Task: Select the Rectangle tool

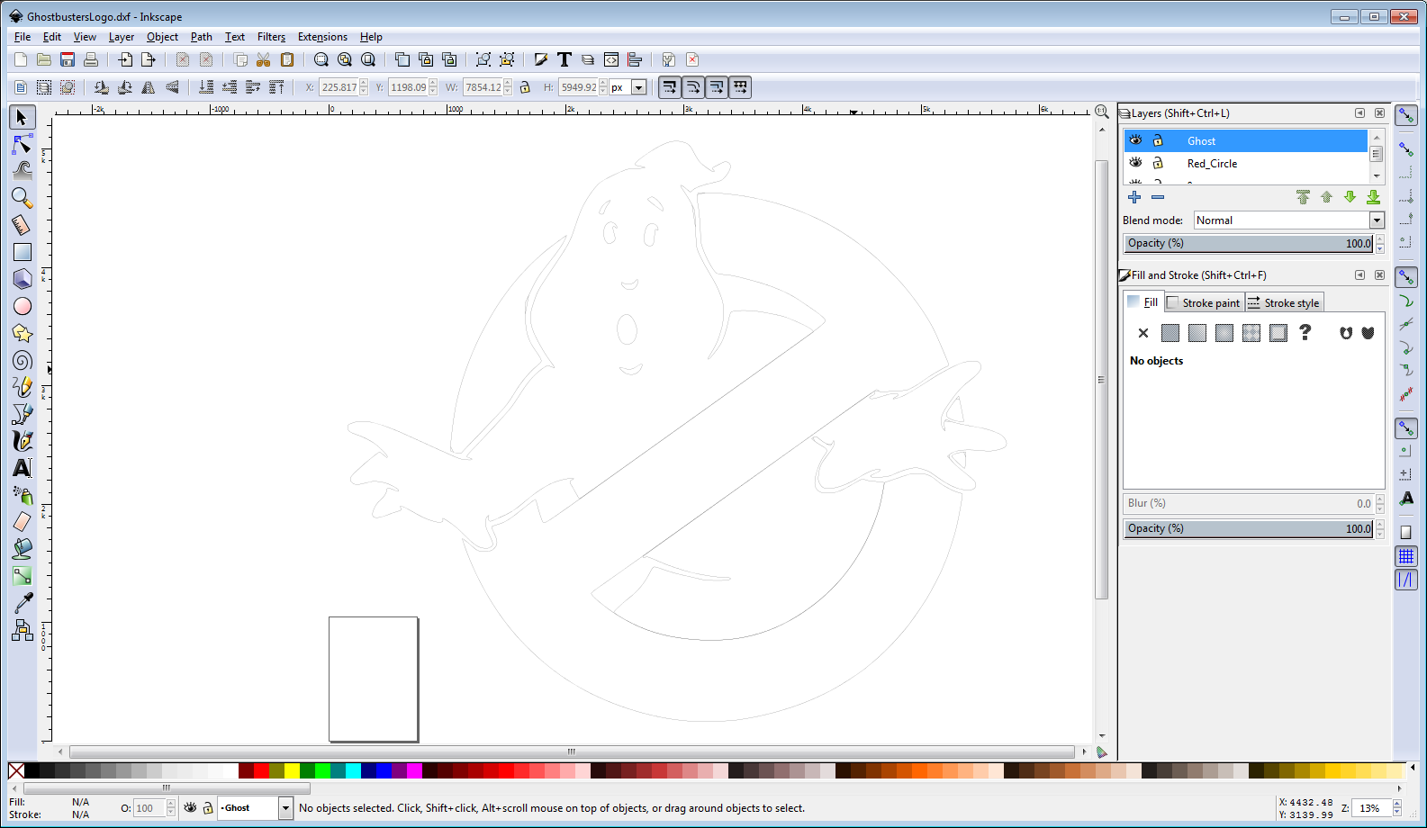Action: (x=23, y=252)
